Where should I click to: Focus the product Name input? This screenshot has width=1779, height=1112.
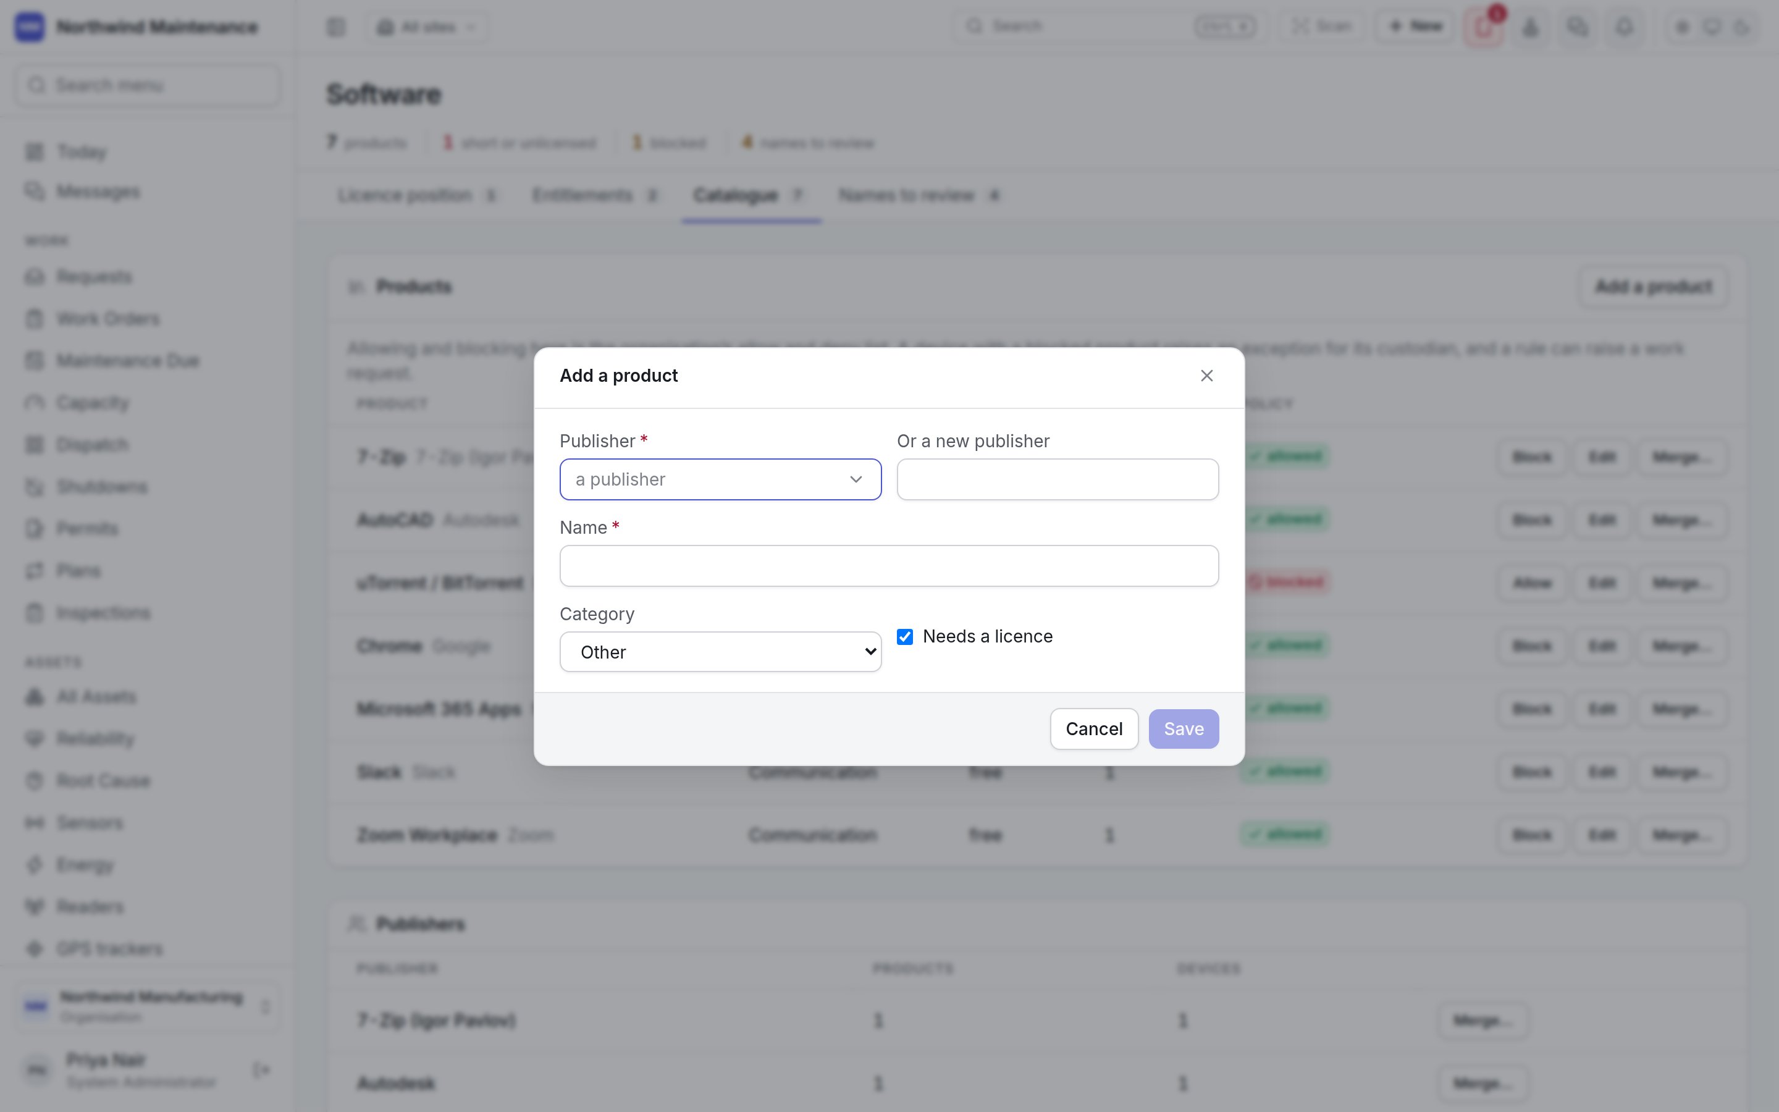889,565
